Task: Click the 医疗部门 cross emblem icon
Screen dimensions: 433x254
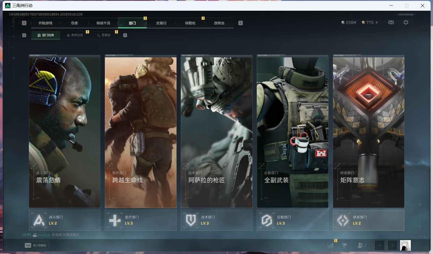Action: point(115,220)
